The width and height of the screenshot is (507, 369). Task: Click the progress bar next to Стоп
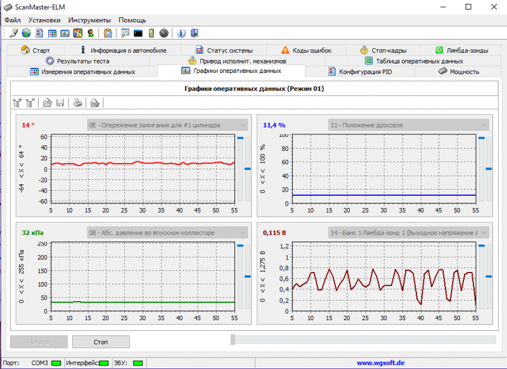click(x=363, y=340)
